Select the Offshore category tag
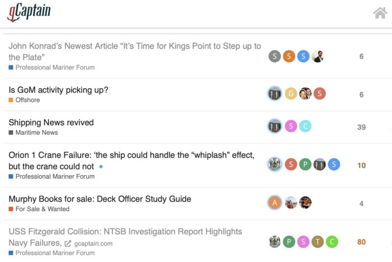This screenshot has width=392, height=262. pos(27,100)
